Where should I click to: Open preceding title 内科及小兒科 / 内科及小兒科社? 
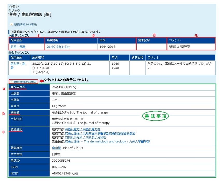click(86, 137)
